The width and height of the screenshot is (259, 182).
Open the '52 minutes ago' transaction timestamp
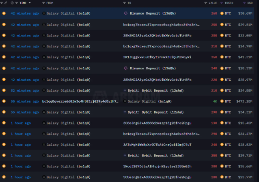(x=25, y=90)
